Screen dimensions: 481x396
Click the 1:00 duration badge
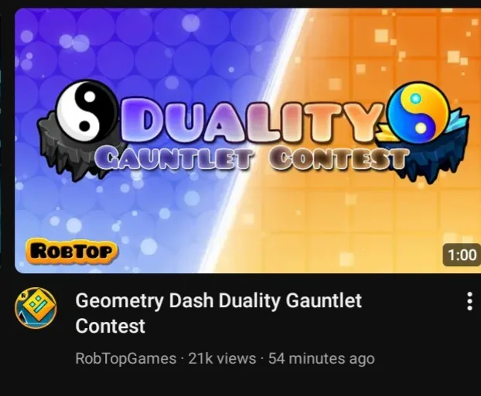click(462, 255)
